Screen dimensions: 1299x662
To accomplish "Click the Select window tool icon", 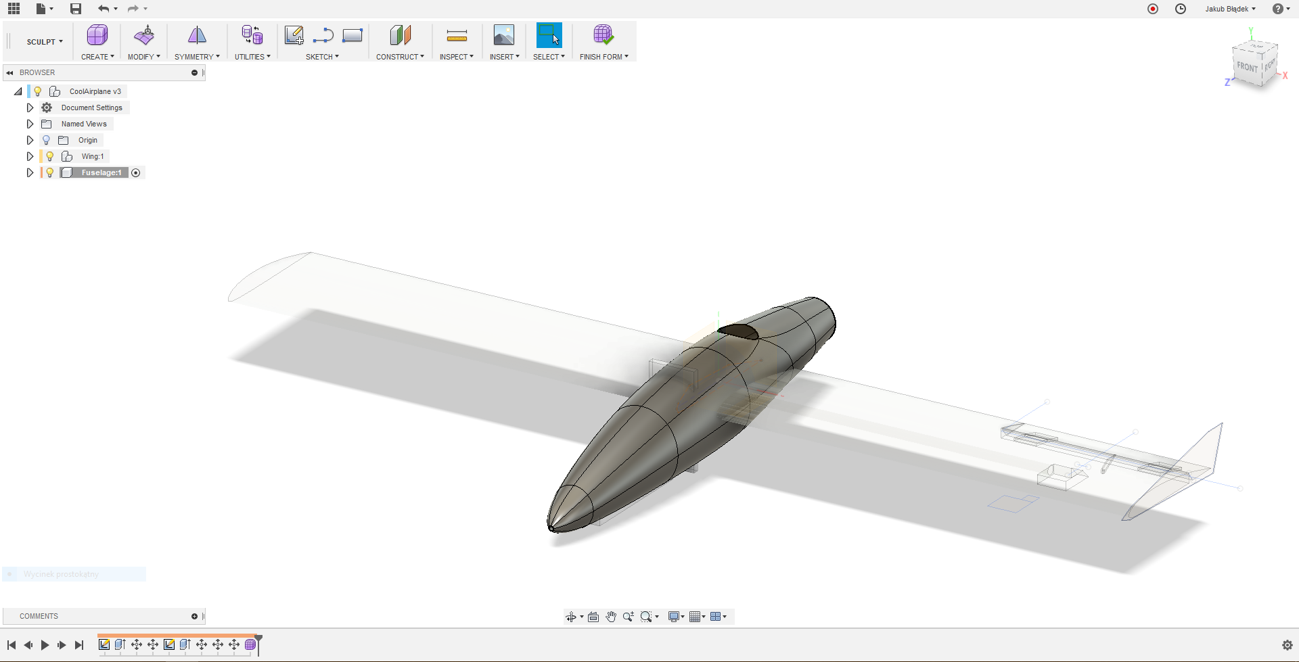I will tap(549, 35).
